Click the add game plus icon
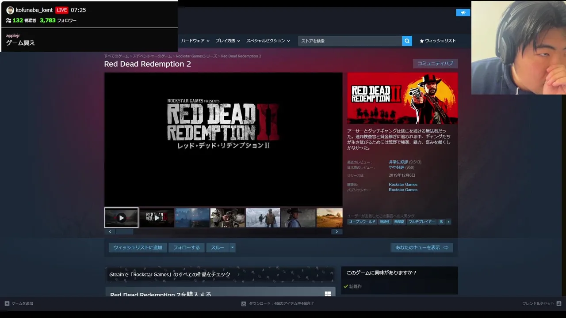Image resolution: width=566 pixels, height=318 pixels. (x=7, y=303)
